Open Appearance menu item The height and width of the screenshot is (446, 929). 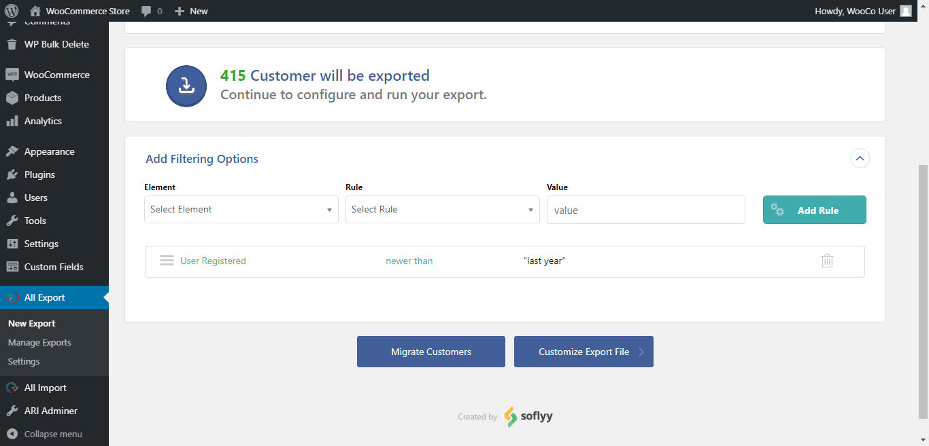(54, 151)
